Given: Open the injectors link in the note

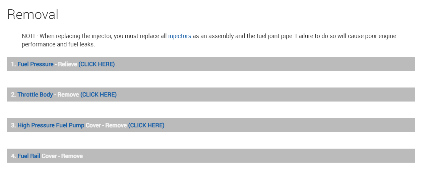Looking at the screenshot, I should tap(179, 36).
